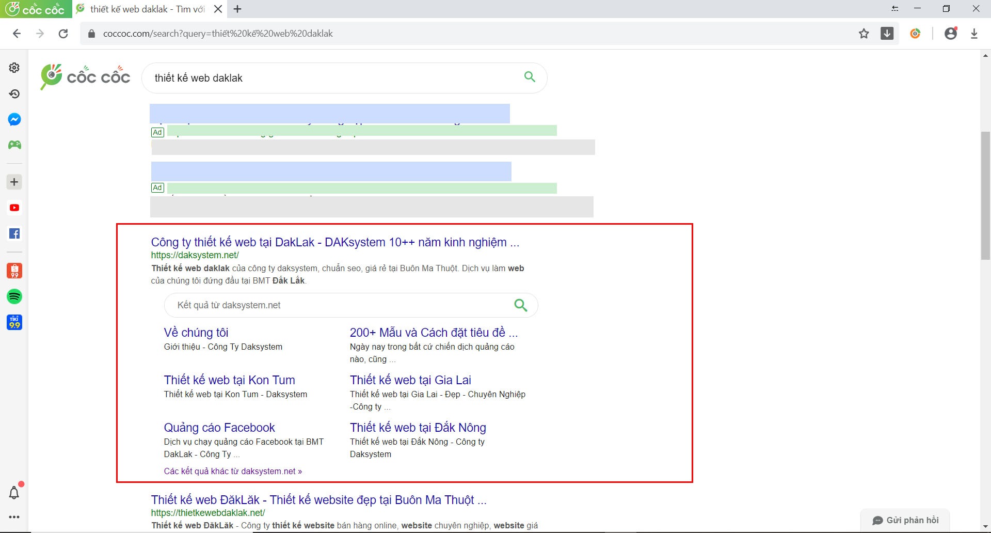Open notifications bell in sidebar

14,492
